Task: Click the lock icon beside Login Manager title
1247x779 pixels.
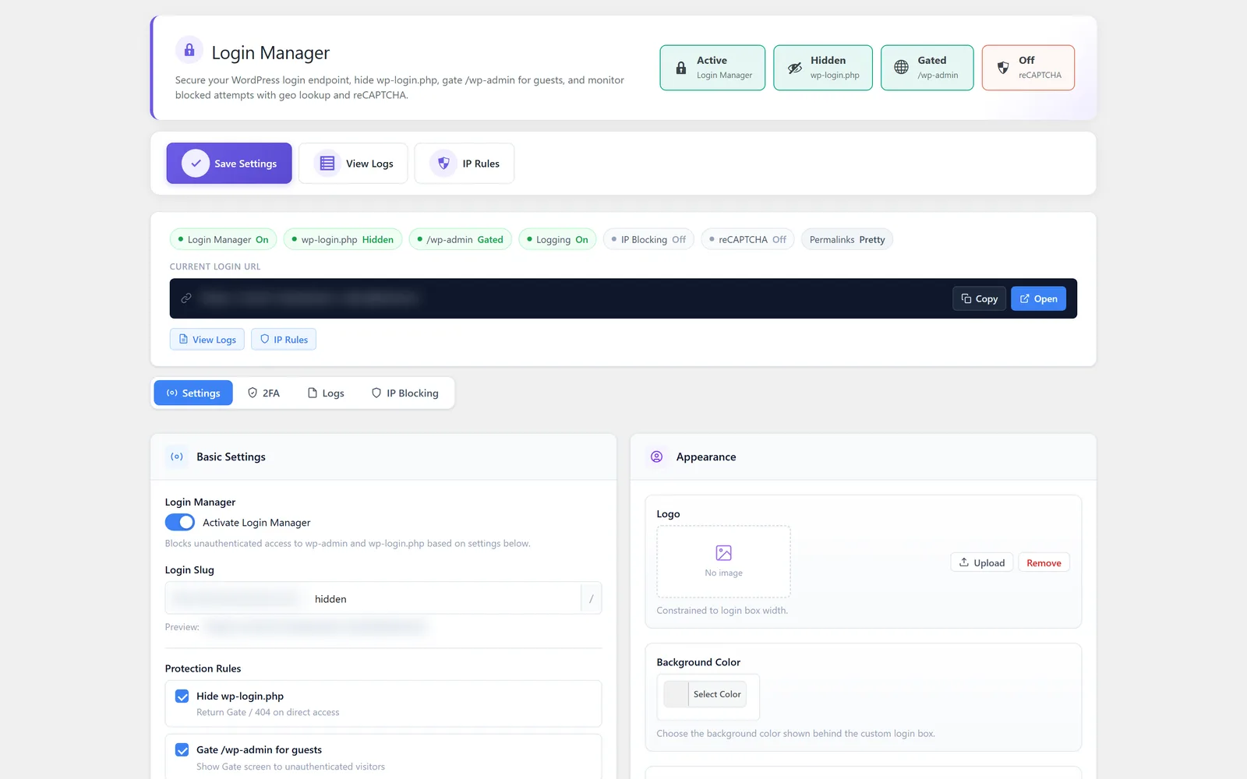Action: coord(189,50)
